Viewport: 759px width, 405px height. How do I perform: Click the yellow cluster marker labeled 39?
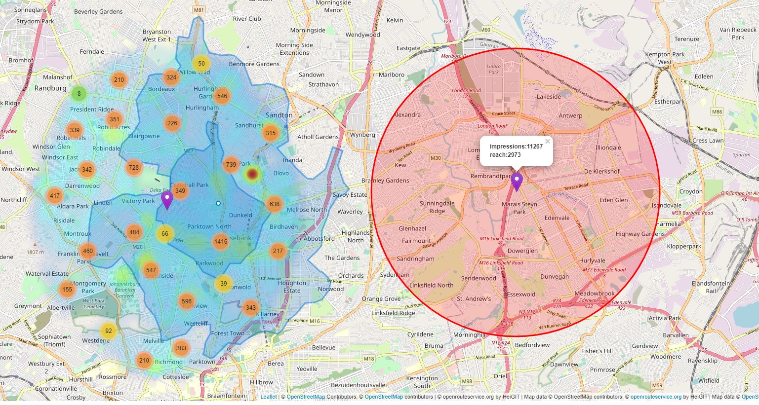coord(224,283)
